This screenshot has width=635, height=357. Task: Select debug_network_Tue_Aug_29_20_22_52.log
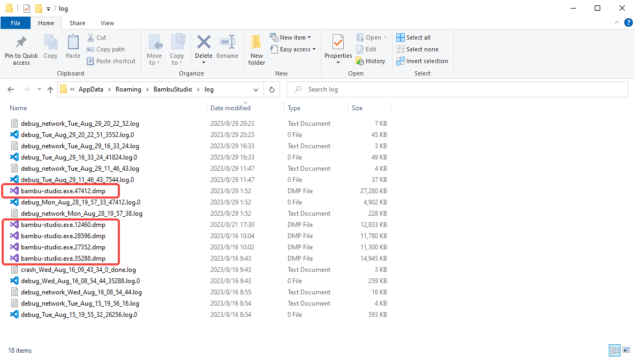(x=80, y=124)
